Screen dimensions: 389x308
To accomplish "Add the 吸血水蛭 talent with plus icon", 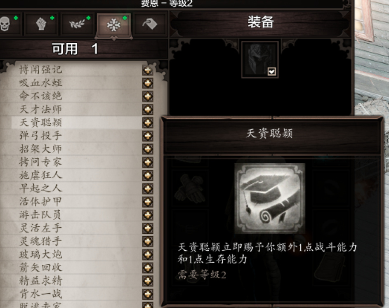I will [148, 83].
